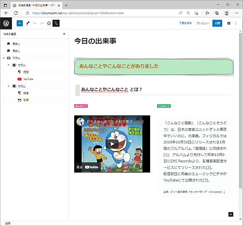Click the site info lock icon
This screenshot has height=226, width=243.
tap(27, 13)
